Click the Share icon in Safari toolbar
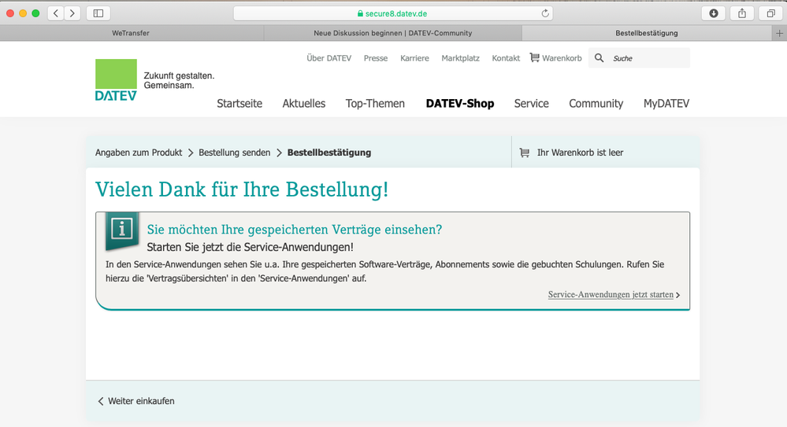Viewport: 787px width, 427px height. (x=742, y=13)
